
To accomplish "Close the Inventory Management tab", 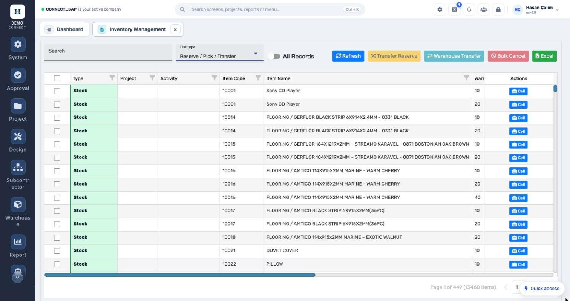I will [175, 29].
